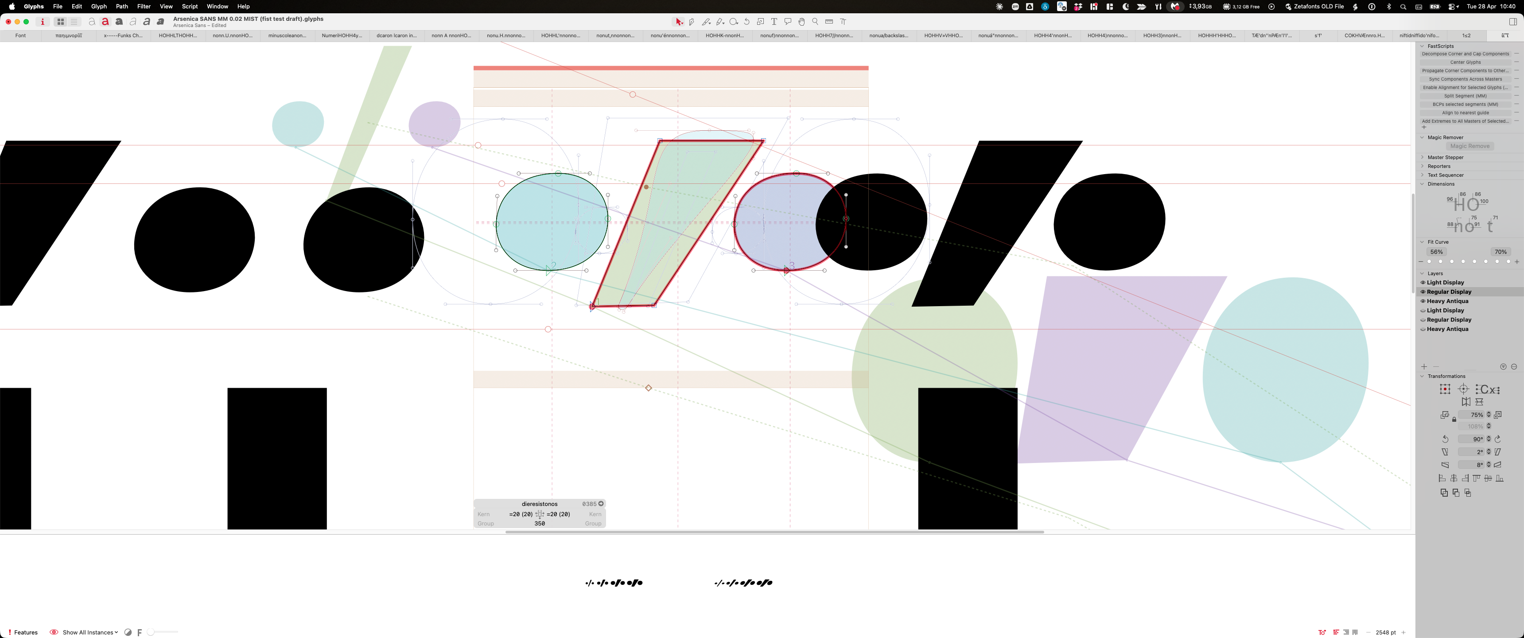Click the Magic Remove button
The image size is (1524, 638).
pyautogui.click(x=1470, y=146)
